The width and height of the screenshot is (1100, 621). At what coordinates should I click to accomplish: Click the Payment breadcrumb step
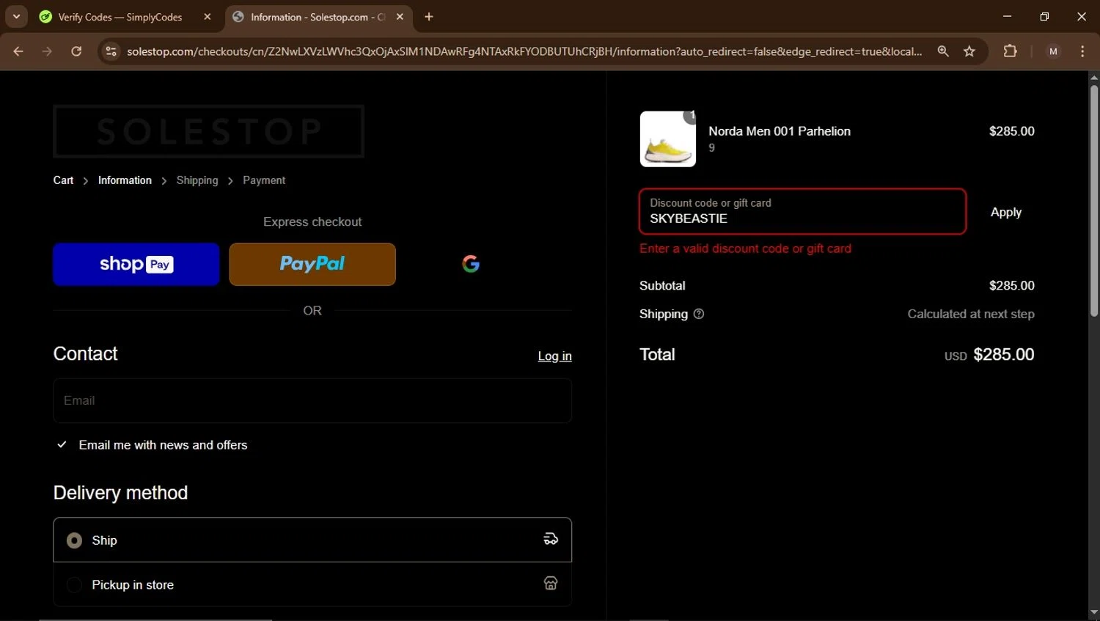(x=264, y=180)
